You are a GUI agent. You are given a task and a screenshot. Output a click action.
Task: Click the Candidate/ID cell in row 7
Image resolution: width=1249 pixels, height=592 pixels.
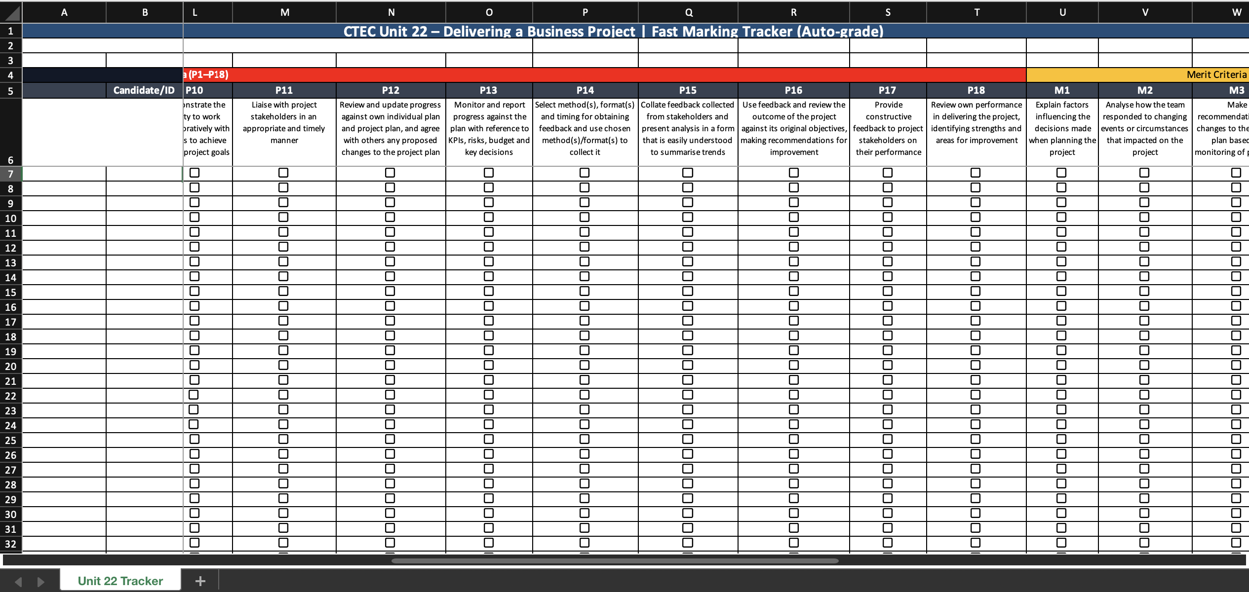tap(144, 174)
